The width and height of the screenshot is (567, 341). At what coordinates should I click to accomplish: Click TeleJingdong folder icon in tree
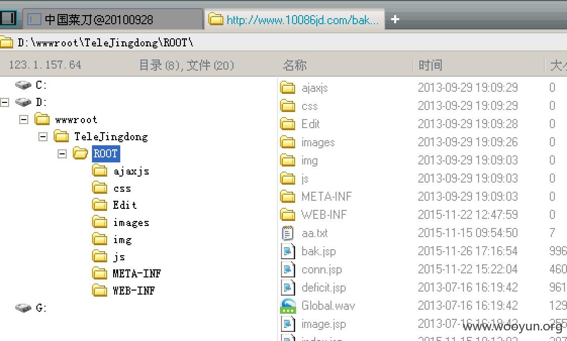tap(62, 136)
